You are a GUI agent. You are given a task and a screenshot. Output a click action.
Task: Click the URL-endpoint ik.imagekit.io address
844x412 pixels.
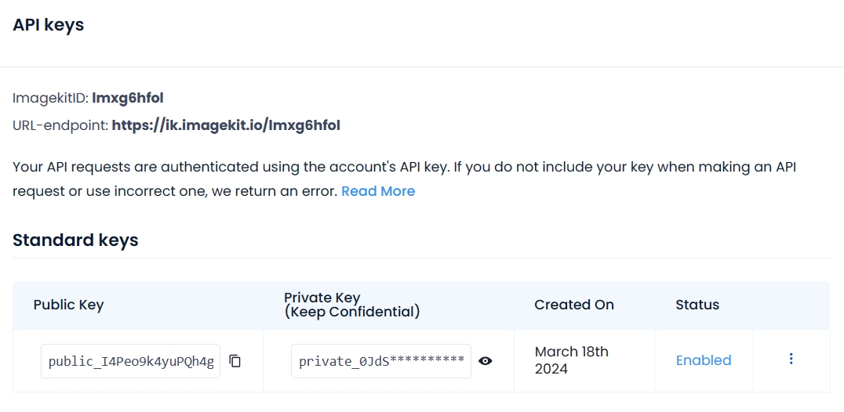(x=226, y=125)
